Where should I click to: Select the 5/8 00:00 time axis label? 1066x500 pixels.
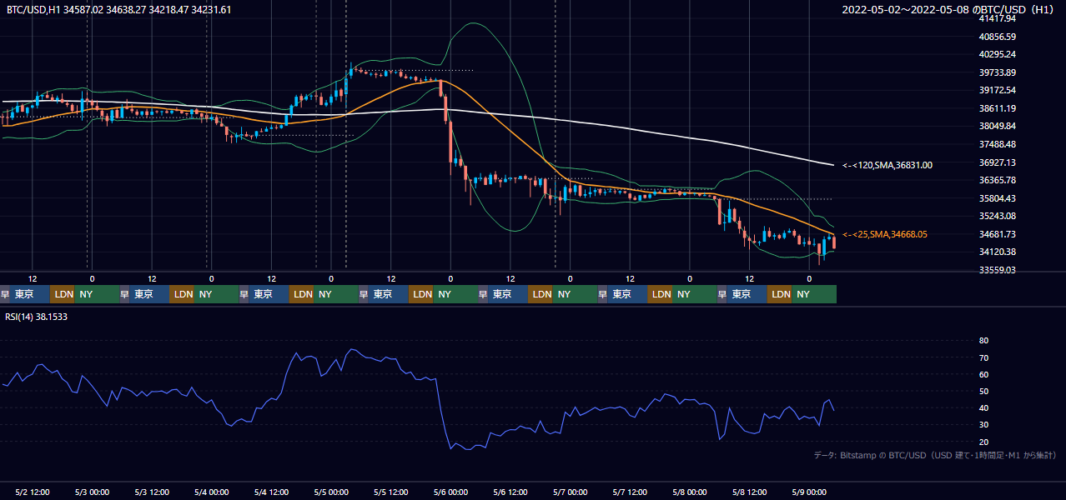tap(690, 492)
